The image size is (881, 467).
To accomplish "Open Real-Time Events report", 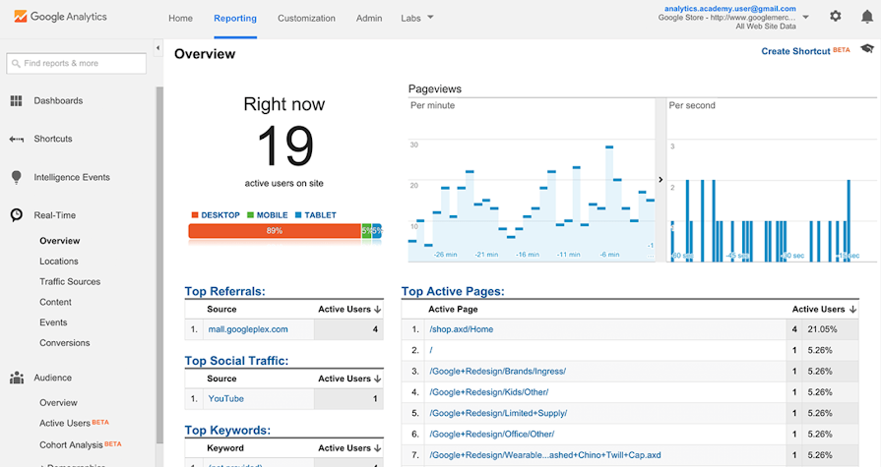I will (53, 322).
